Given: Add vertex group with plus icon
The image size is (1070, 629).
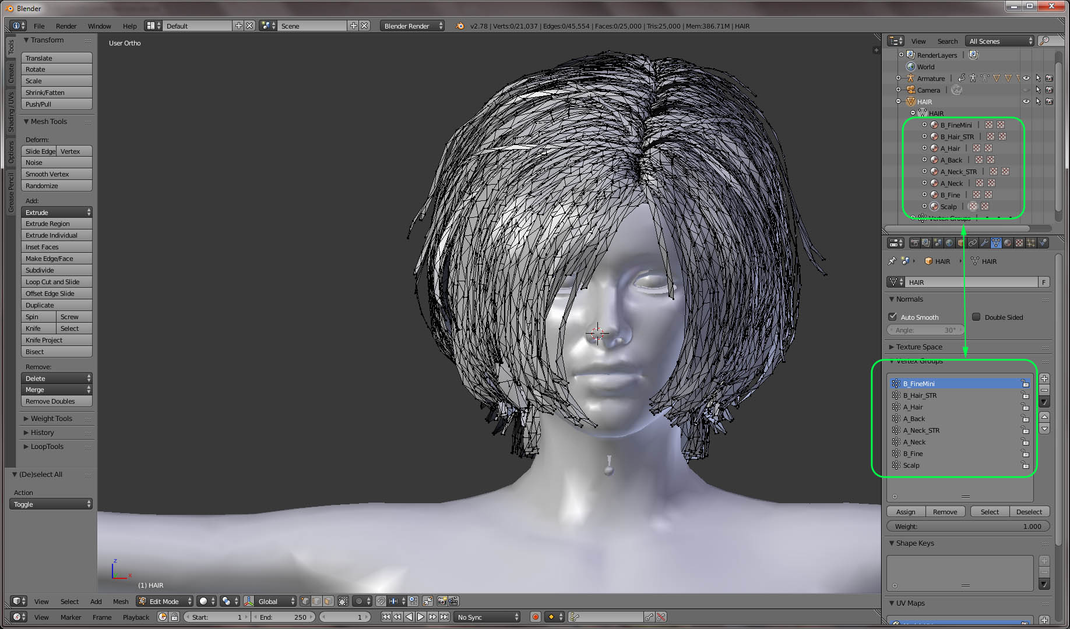Looking at the screenshot, I should tap(1044, 379).
